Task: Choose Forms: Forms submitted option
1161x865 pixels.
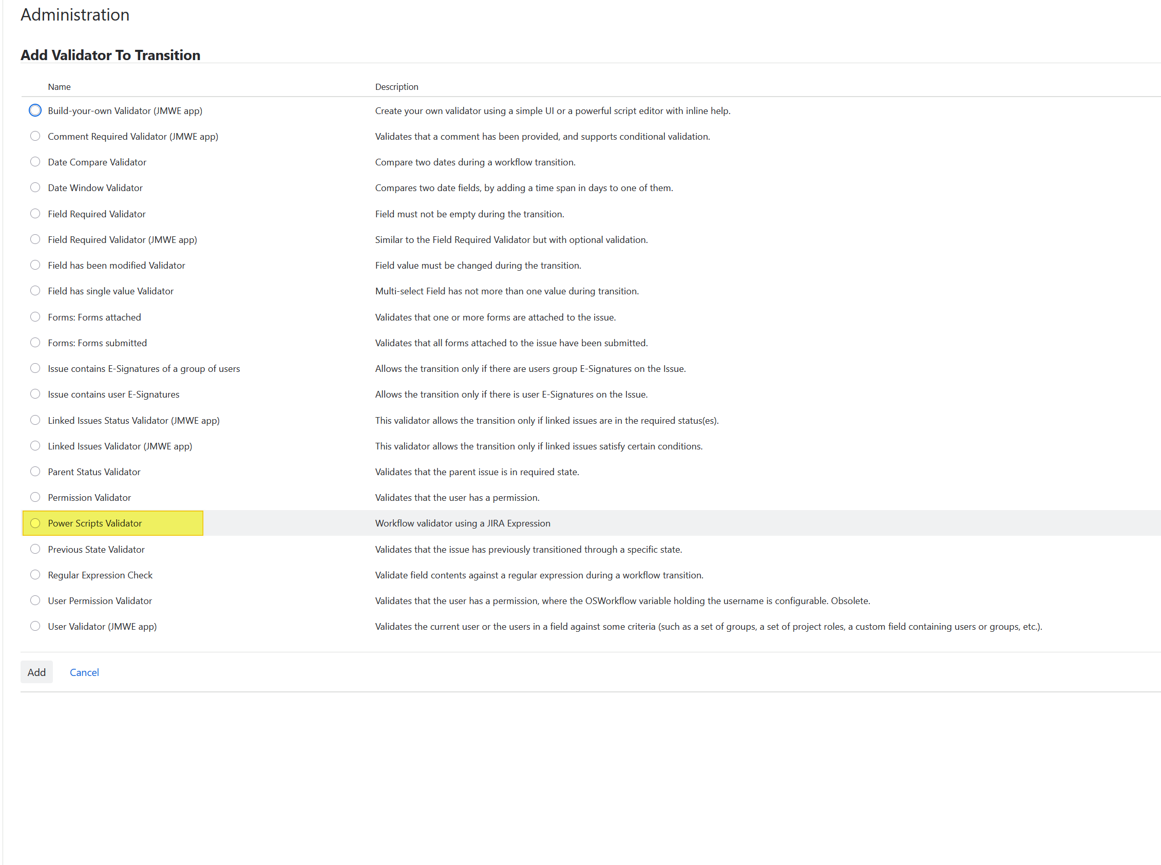Action: coord(35,342)
